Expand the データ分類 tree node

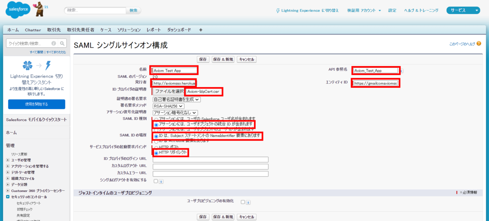[8, 184]
